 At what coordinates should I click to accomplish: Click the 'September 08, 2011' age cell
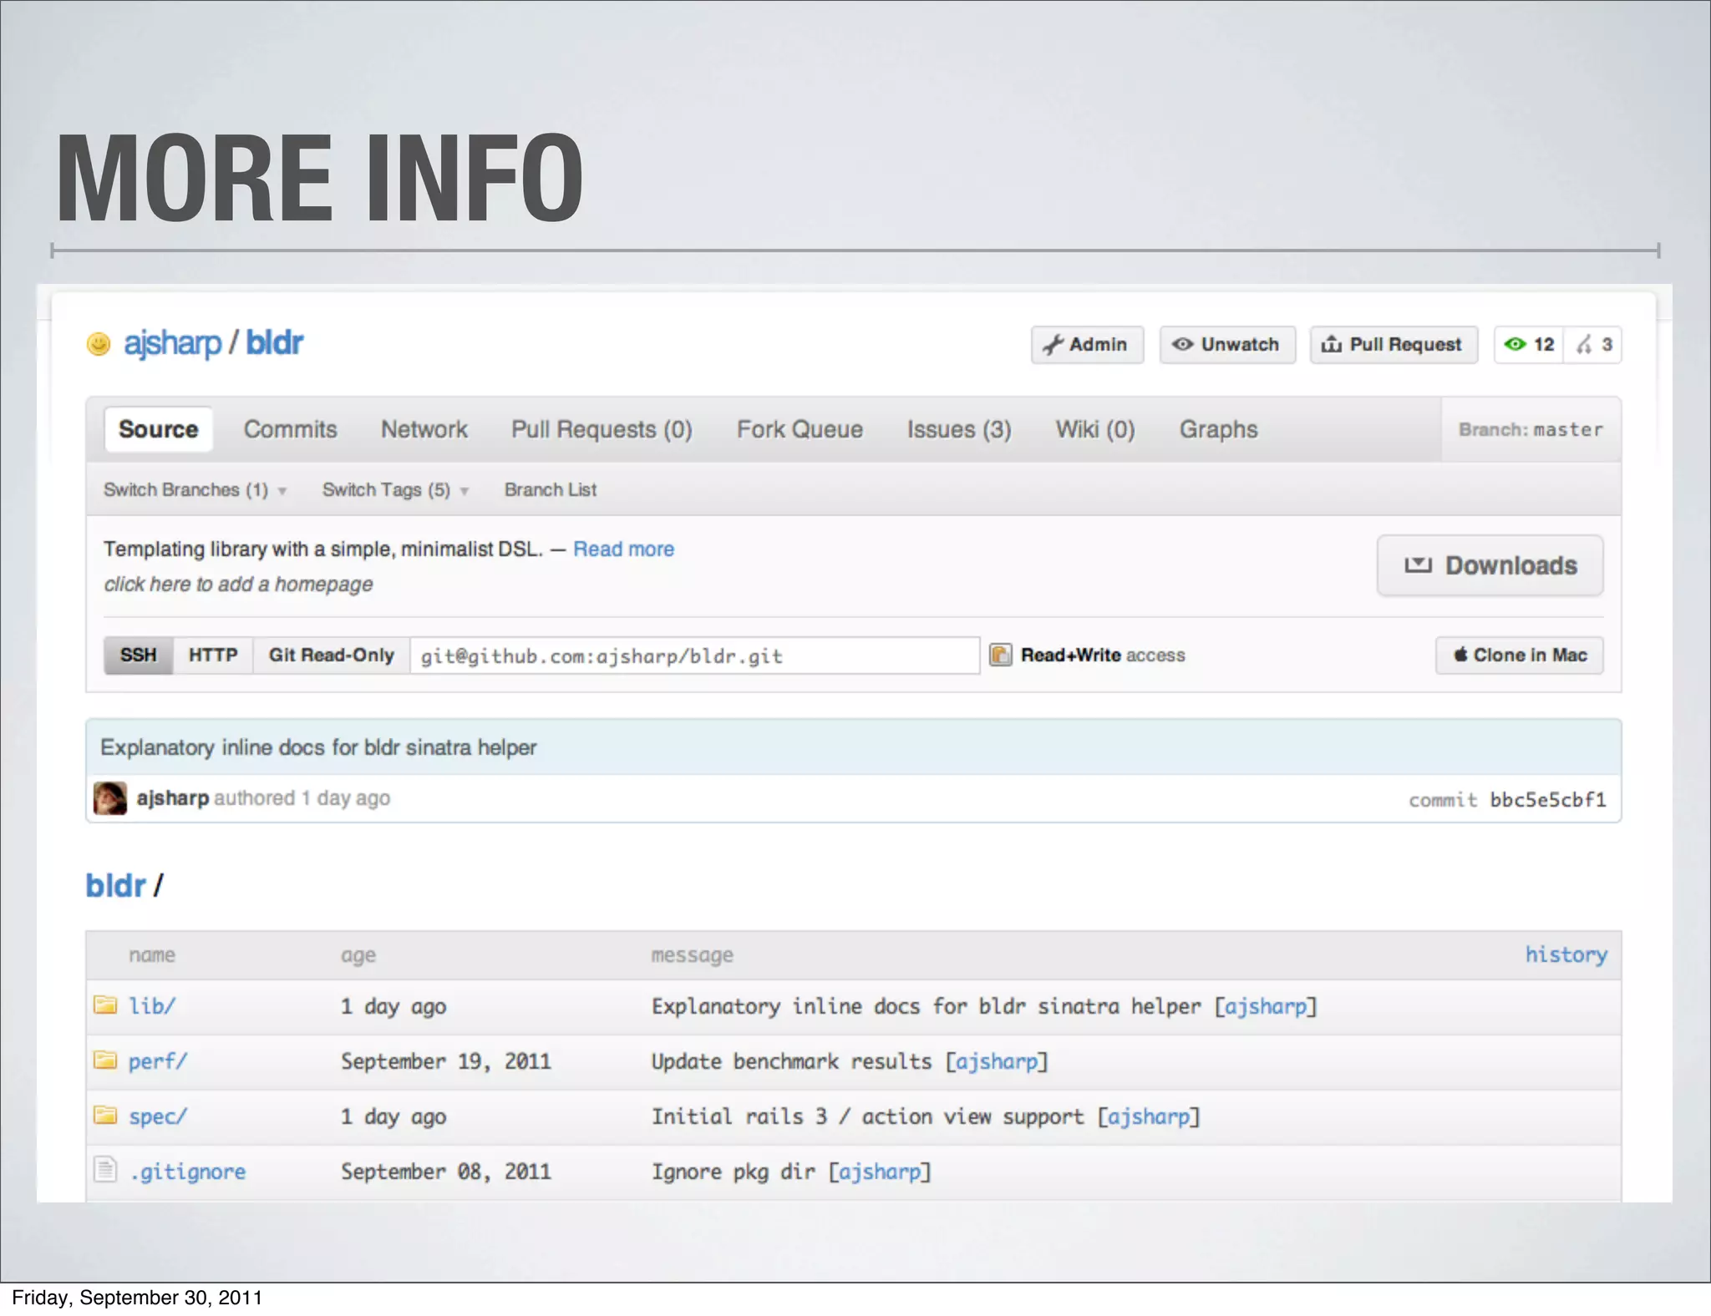pos(445,1172)
